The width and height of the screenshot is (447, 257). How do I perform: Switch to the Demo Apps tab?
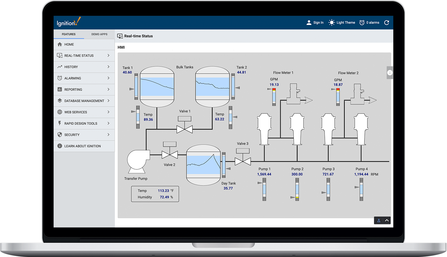99,34
